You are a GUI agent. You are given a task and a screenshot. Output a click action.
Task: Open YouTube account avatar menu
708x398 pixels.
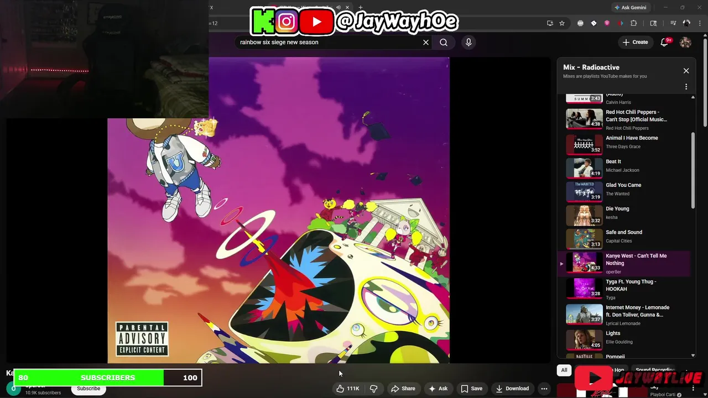click(x=685, y=42)
